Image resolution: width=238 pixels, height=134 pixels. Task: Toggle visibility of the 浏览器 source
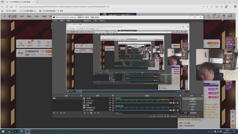tap(110, 98)
